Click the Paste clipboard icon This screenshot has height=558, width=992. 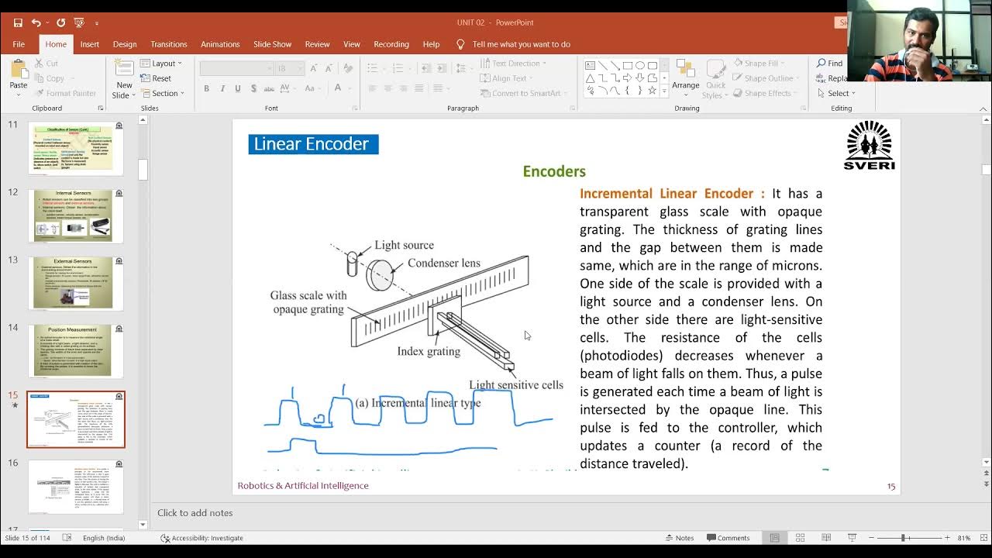click(18, 70)
